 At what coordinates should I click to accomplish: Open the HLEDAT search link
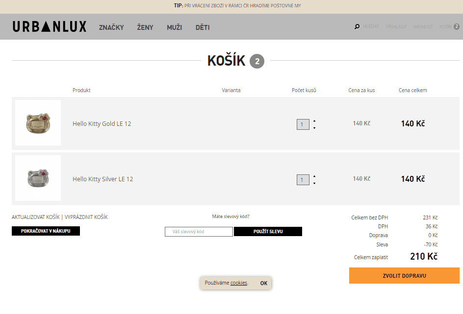pyautogui.click(x=371, y=26)
